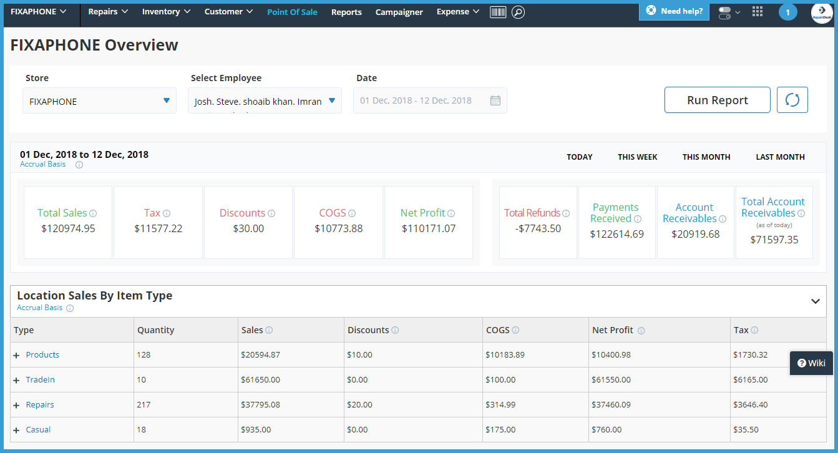Open the Products type link
Screen dimensions: 838x453
42,355
